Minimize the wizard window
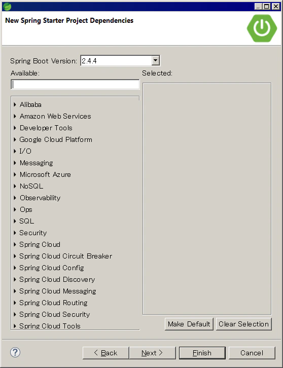 (258, 7)
